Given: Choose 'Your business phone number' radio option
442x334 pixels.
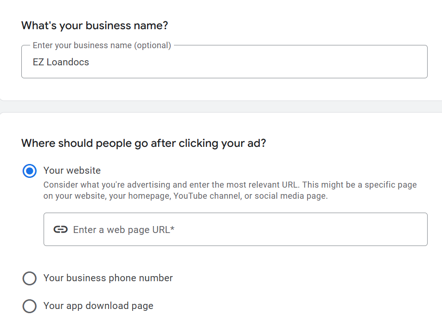Looking at the screenshot, I should click(30, 278).
